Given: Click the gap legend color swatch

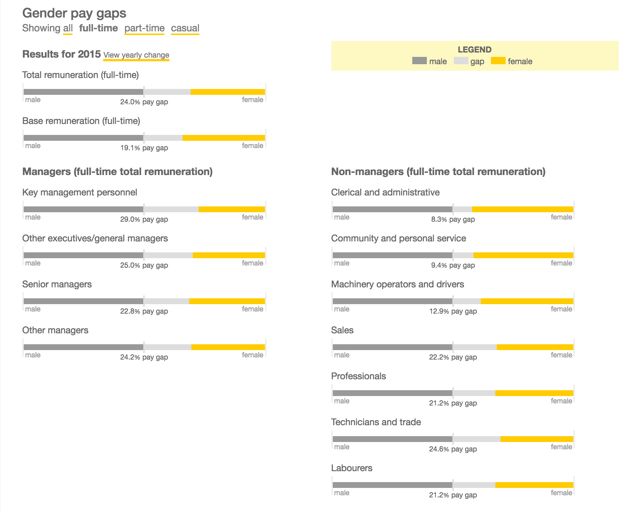Looking at the screenshot, I should pos(461,61).
